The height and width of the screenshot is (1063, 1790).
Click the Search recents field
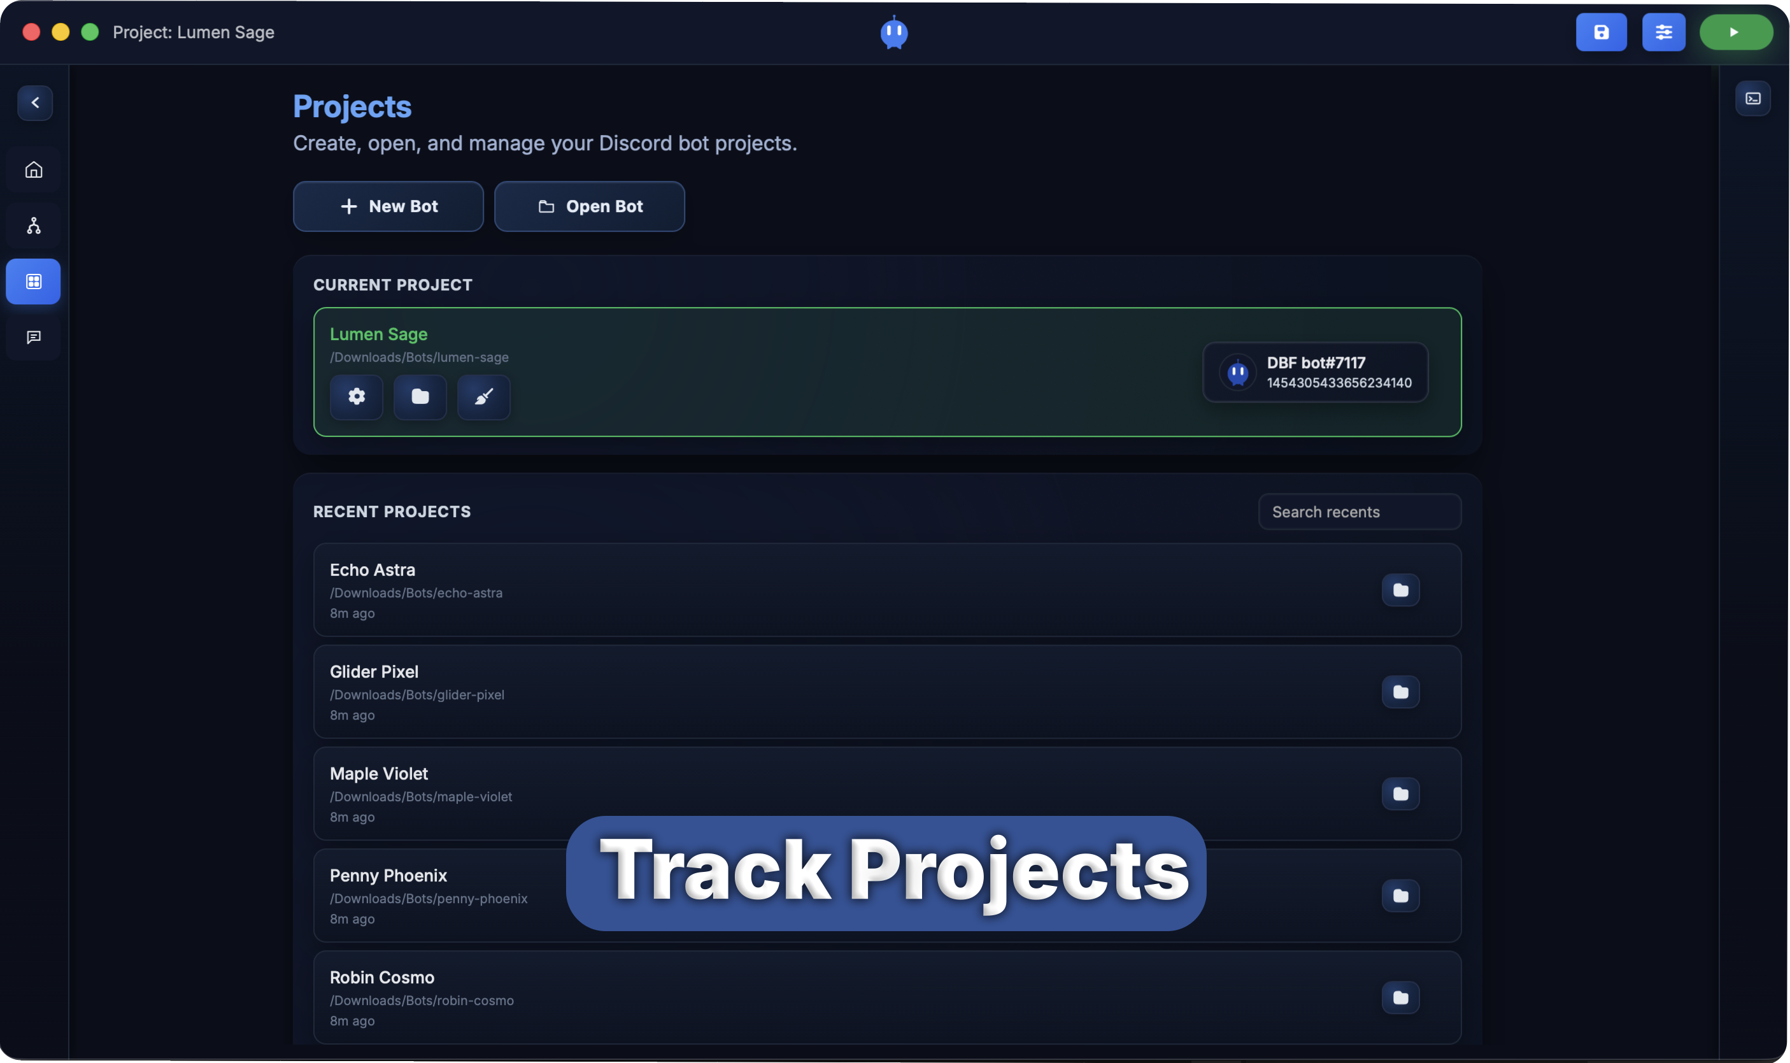pos(1358,511)
